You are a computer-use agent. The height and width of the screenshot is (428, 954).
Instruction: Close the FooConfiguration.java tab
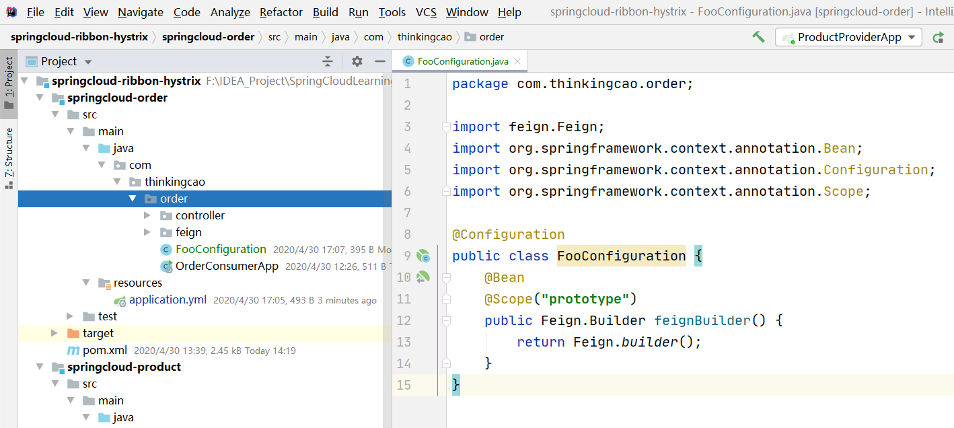[516, 60]
